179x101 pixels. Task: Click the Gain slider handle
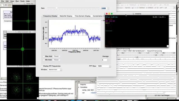pyautogui.click(x=56, y=8)
